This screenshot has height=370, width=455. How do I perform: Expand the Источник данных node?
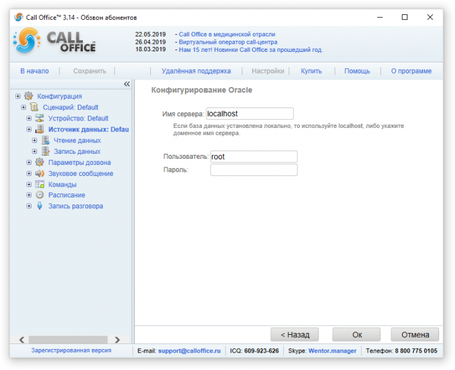(29, 129)
